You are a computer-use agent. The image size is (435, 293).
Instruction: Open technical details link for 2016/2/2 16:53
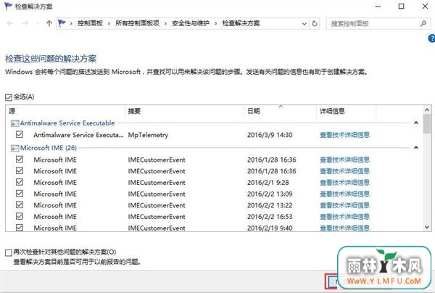click(344, 216)
